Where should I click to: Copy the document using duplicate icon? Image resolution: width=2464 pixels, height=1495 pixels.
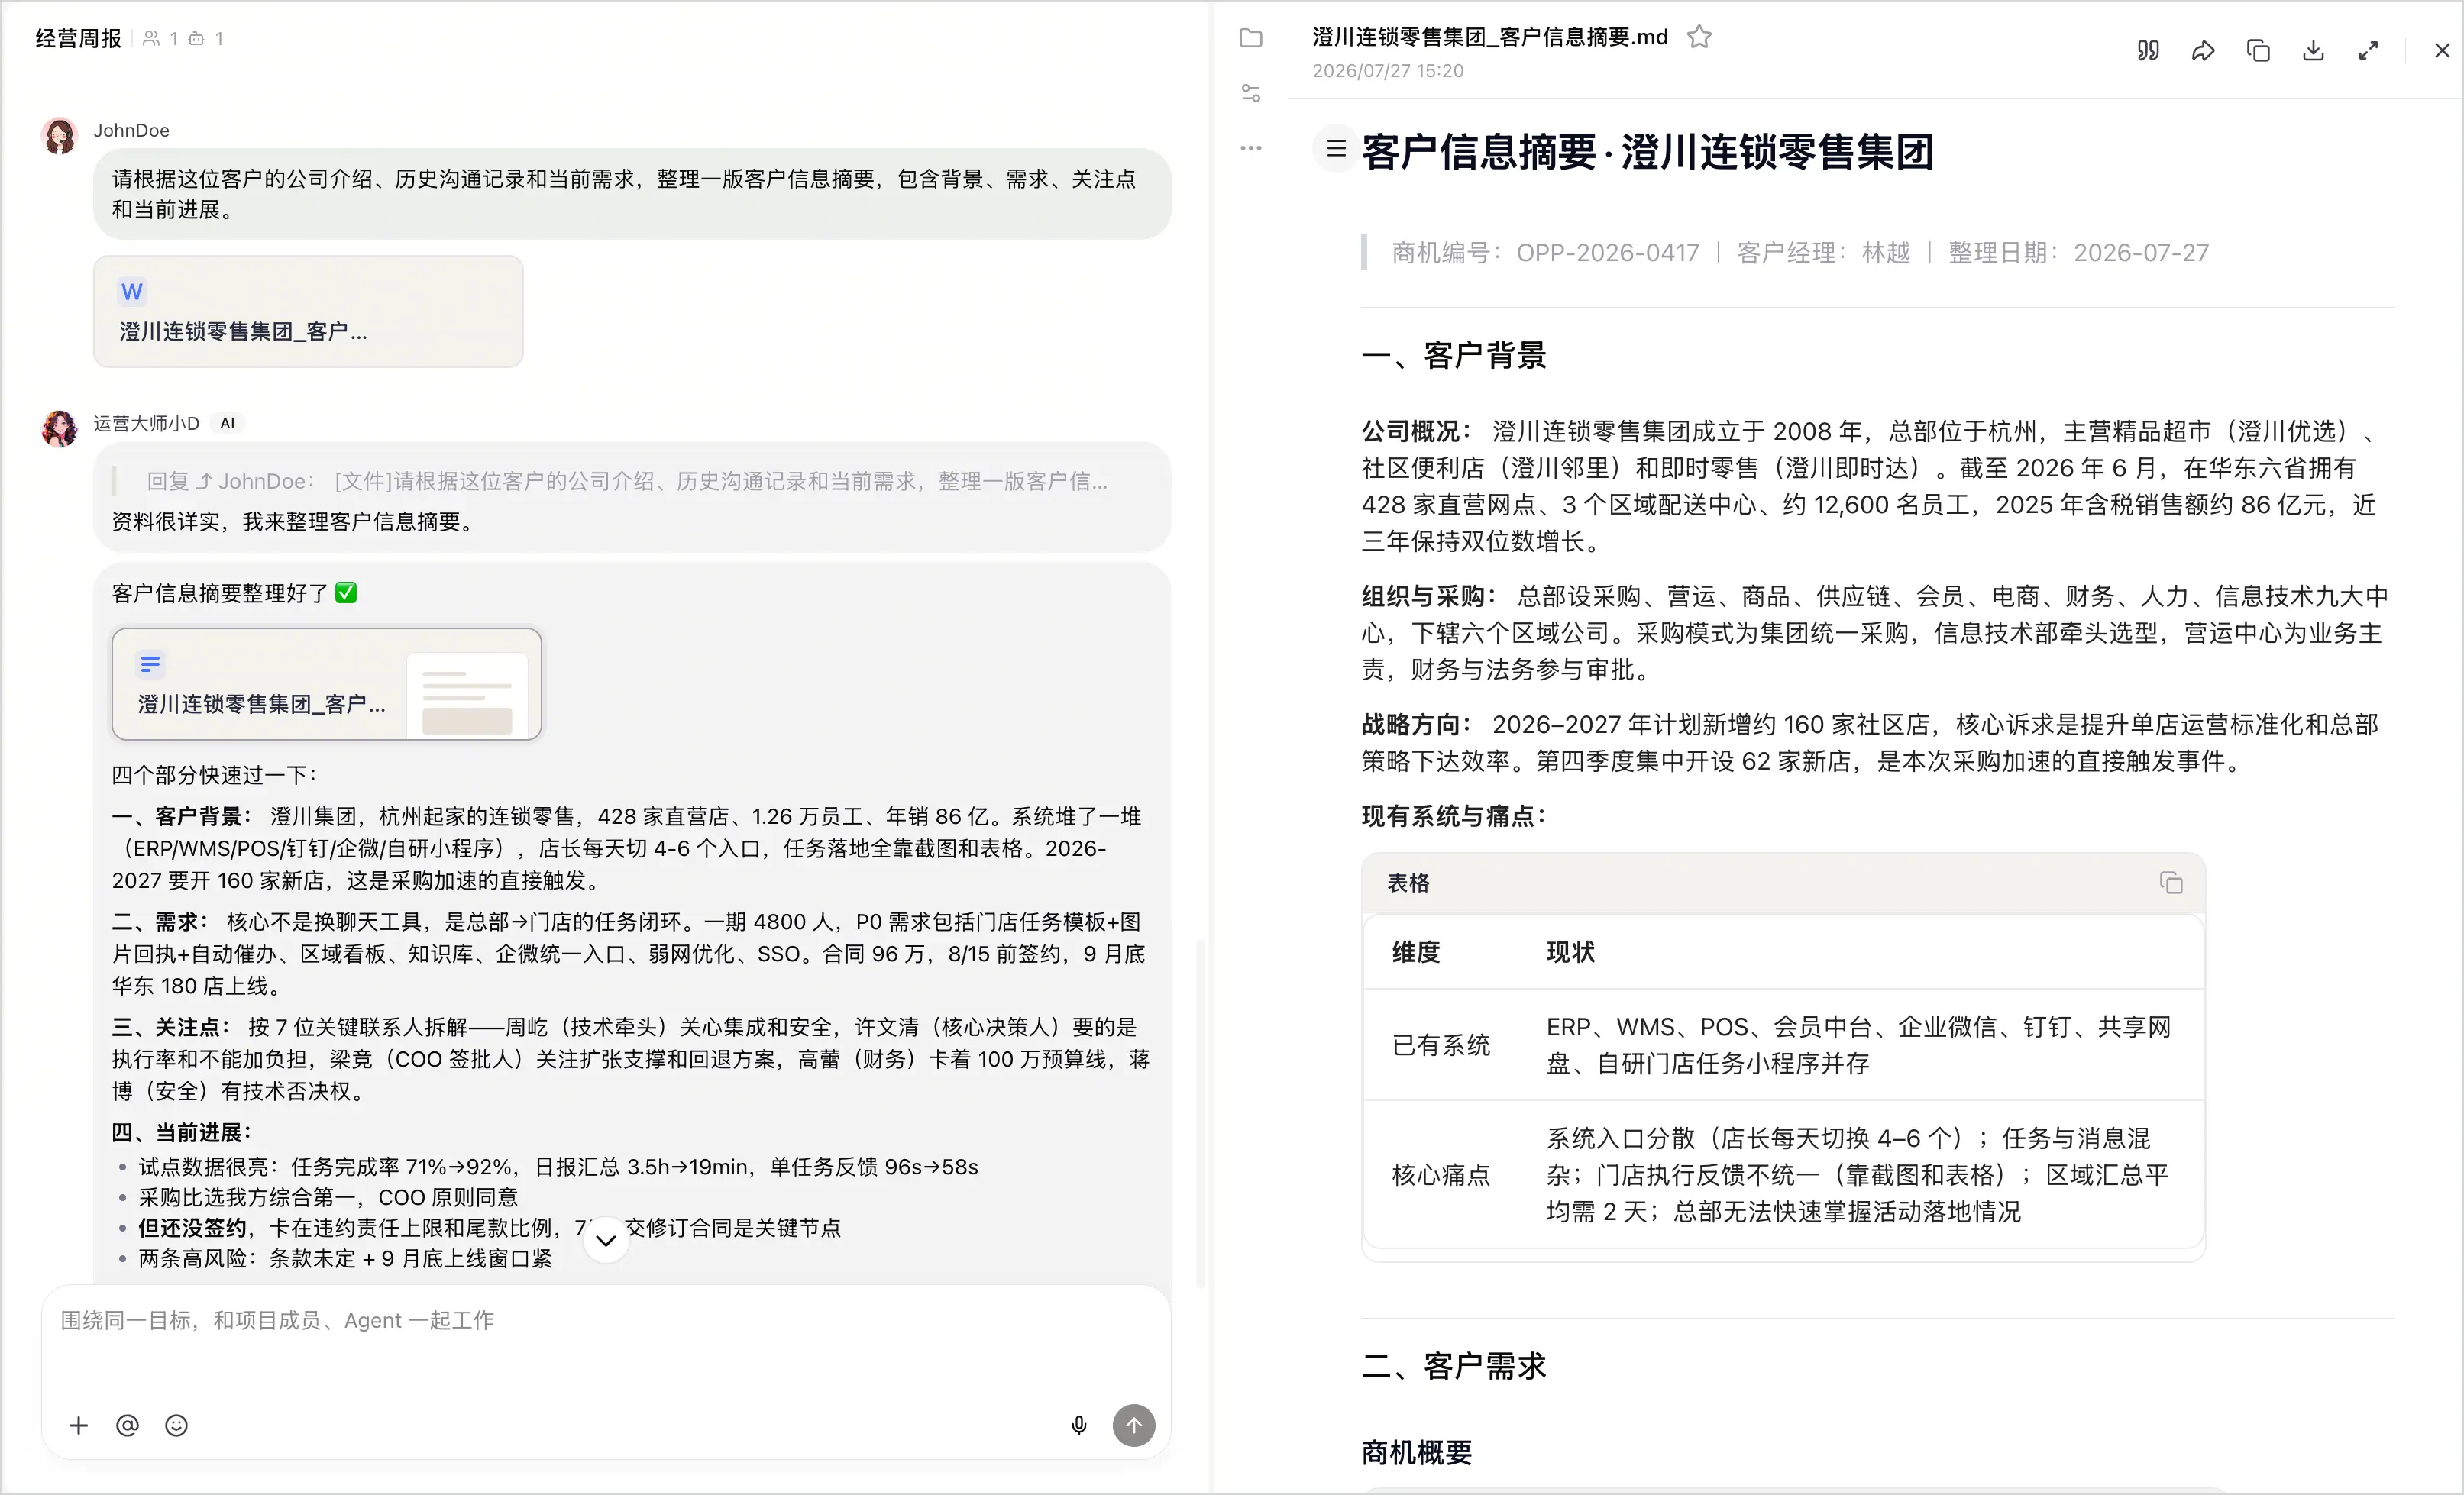click(2258, 51)
